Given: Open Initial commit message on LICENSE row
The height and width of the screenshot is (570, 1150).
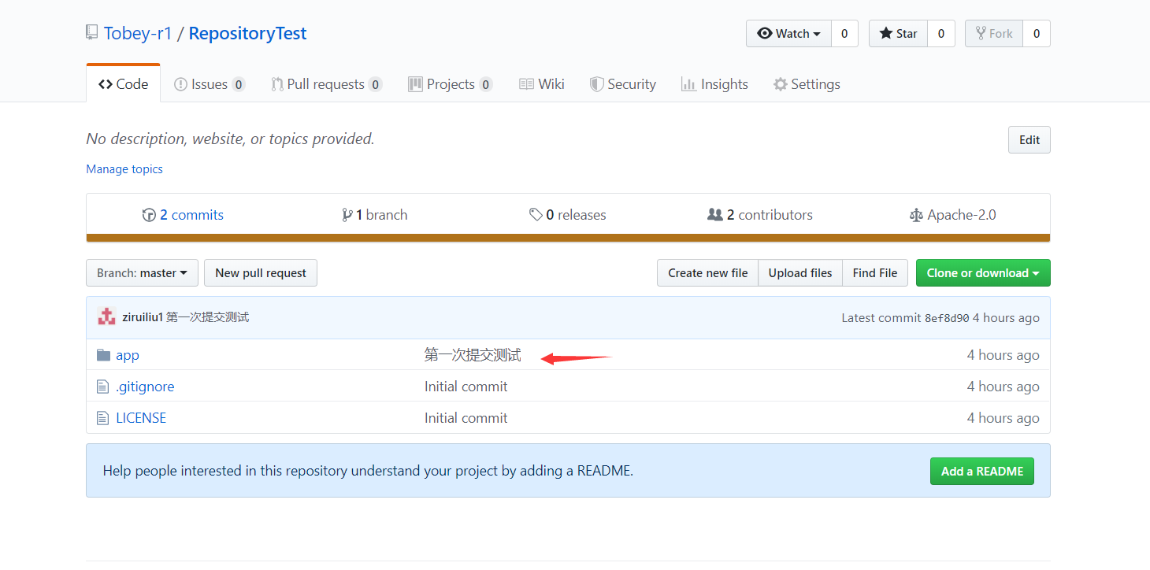Looking at the screenshot, I should [466, 418].
